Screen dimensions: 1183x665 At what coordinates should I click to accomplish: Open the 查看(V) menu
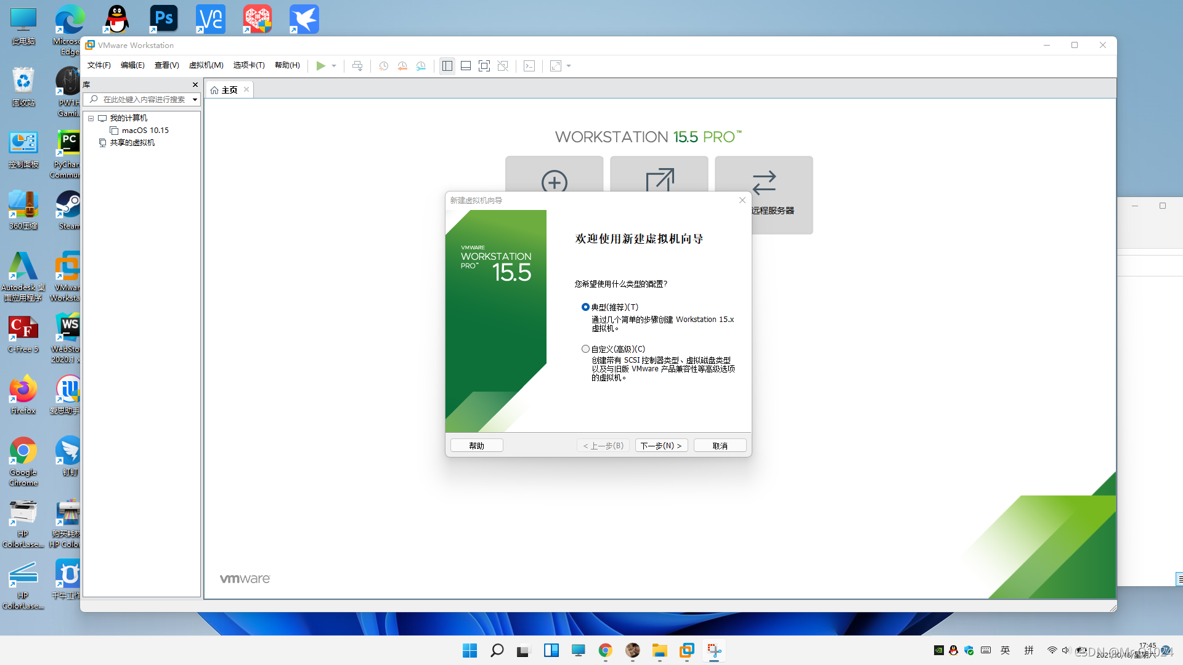(166, 65)
